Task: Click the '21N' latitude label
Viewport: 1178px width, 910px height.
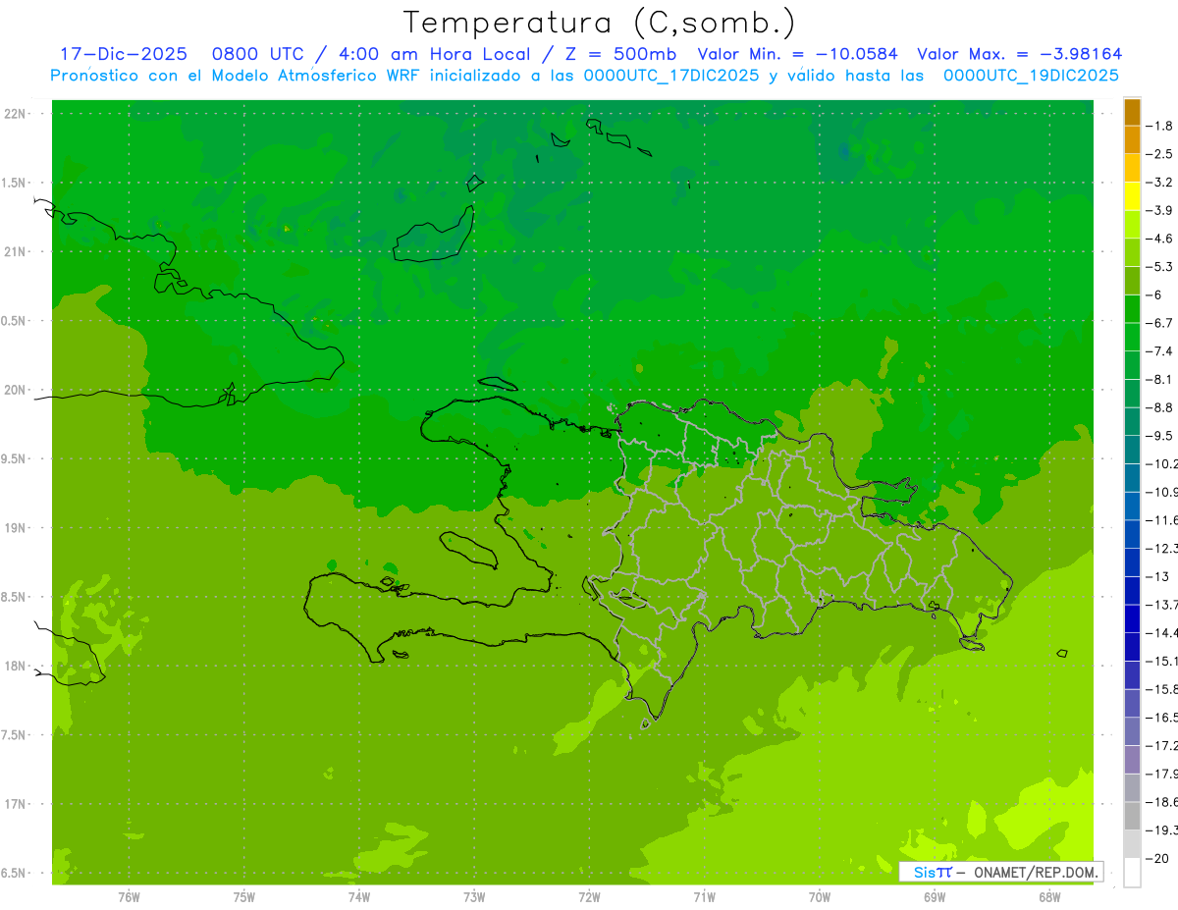Action: [x=14, y=251]
